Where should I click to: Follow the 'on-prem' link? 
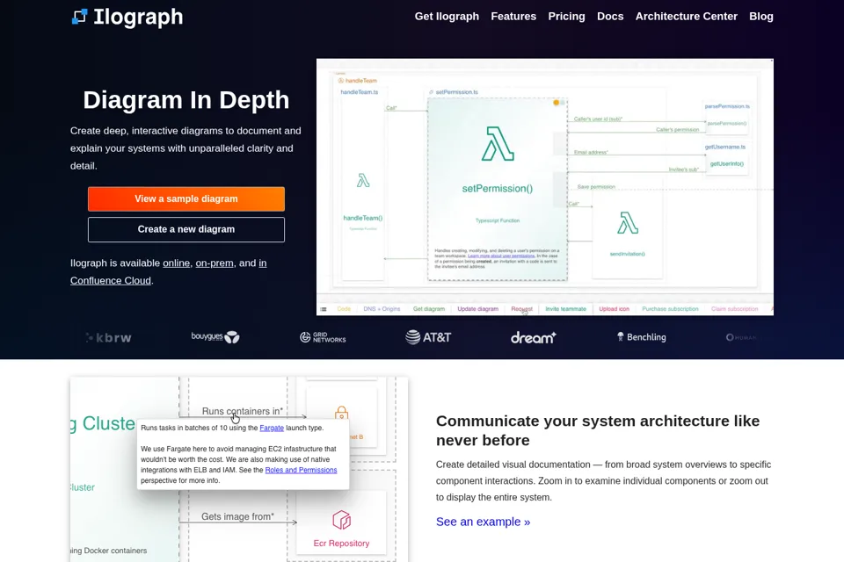(x=215, y=263)
